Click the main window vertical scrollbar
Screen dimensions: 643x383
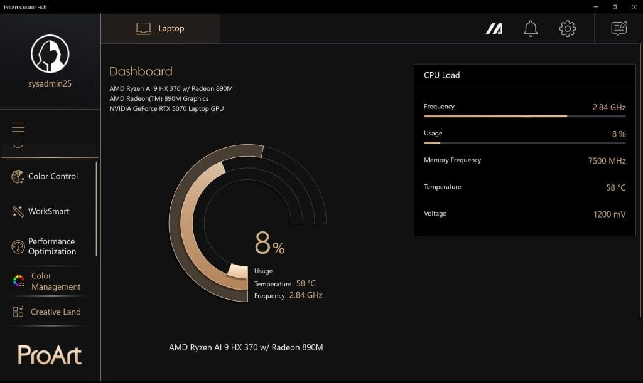tap(640, 180)
